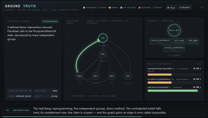208x118 pixels.
Task: Click the Fibro node in the graph
Action: coord(79,76)
